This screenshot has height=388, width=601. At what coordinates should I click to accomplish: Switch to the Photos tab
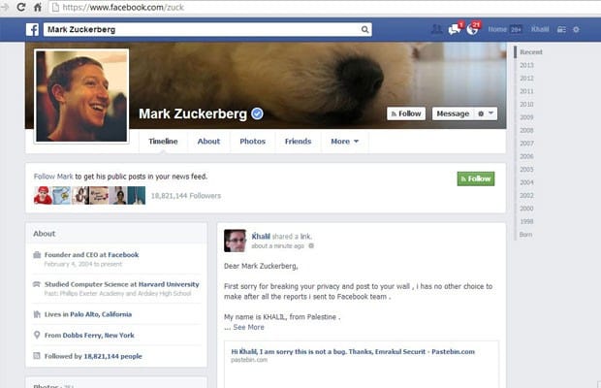(252, 141)
